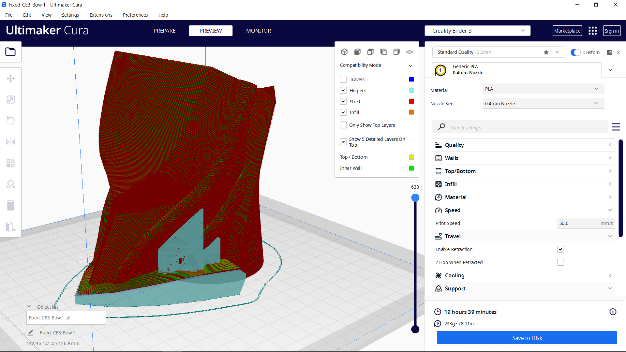Open the Support Blocker tool
The height and width of the screenshot is (352, 626).
[x=11, y=184]
